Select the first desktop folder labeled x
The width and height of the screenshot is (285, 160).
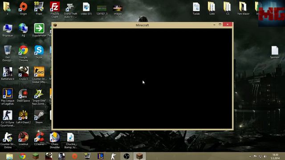[x=7, y=8]
